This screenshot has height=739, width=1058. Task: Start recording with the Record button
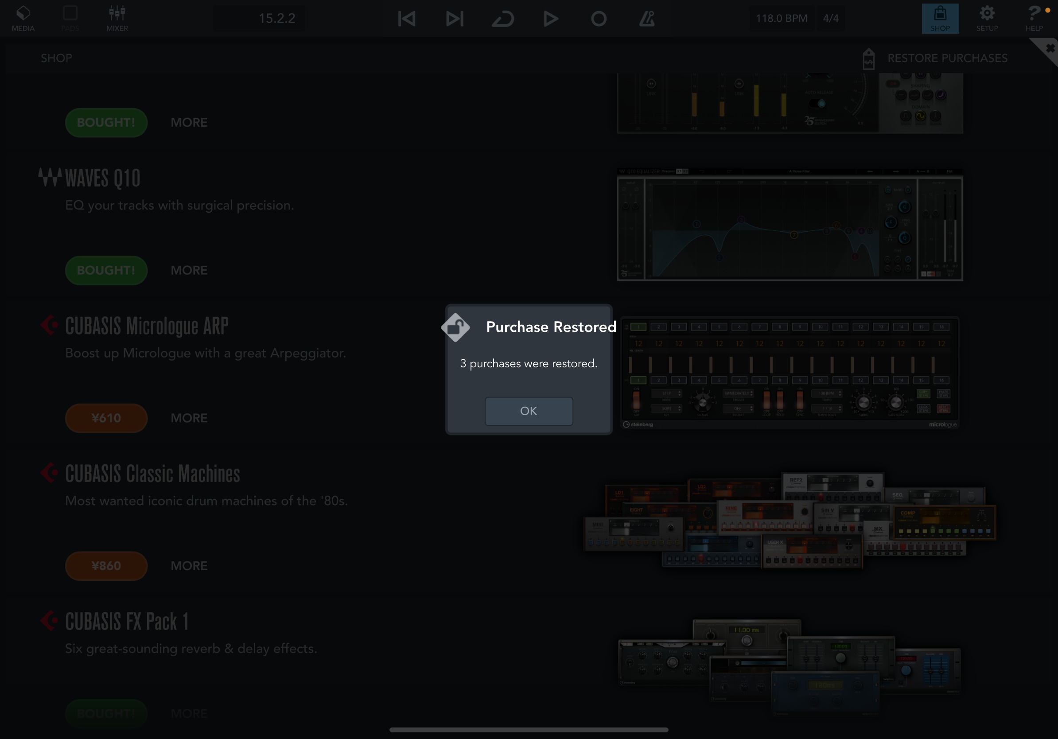599,19
